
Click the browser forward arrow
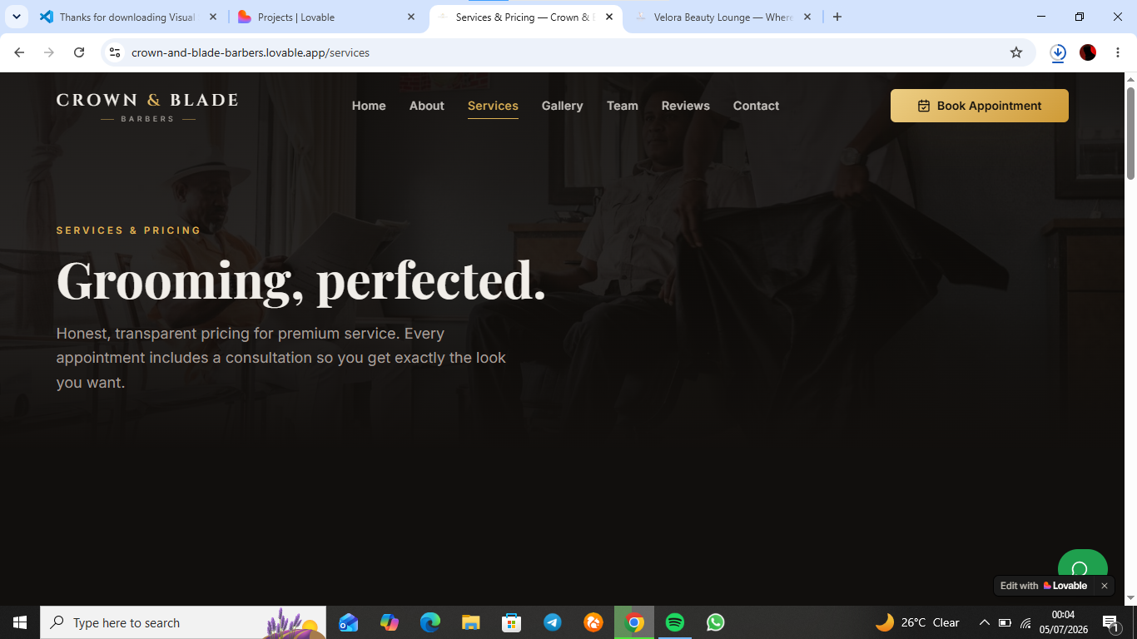click(x=49, y=52)
